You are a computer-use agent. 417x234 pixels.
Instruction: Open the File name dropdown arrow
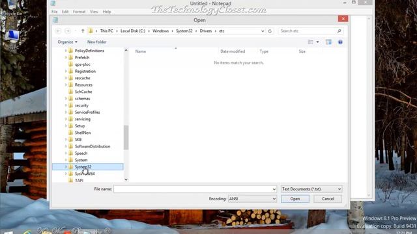[x=274, y=189]
